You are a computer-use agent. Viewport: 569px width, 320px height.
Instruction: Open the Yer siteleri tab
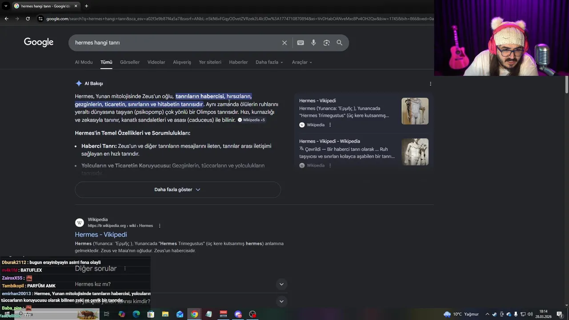coord(210,62)
